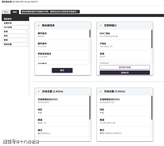The width and height of the screenshot is (164, 146).
Task: Click green status dot beside 无线设置 (2.4GHz)
Action: pyautogui.click(x=39, y=91)
